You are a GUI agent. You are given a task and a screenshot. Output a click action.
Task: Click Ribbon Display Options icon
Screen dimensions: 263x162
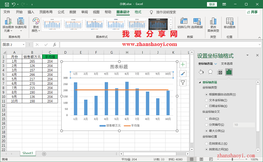224,4
